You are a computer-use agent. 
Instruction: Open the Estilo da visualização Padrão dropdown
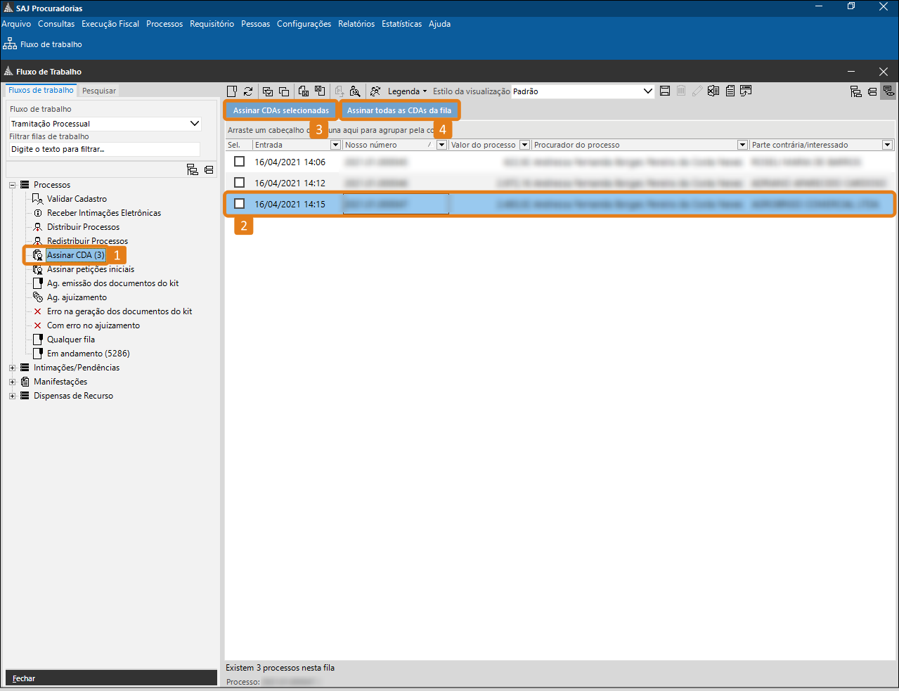pyautogui.click(x=648, y=91)
